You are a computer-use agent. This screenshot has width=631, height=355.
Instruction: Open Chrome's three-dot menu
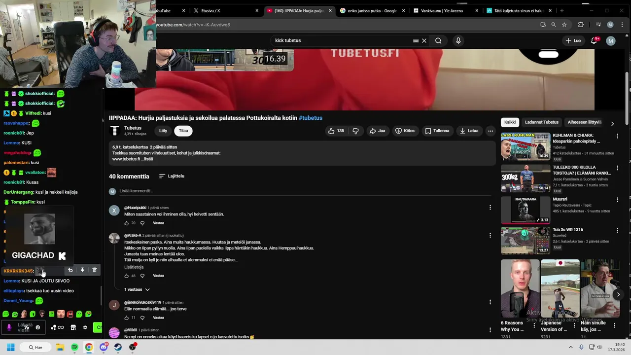(x=622, y=25)
